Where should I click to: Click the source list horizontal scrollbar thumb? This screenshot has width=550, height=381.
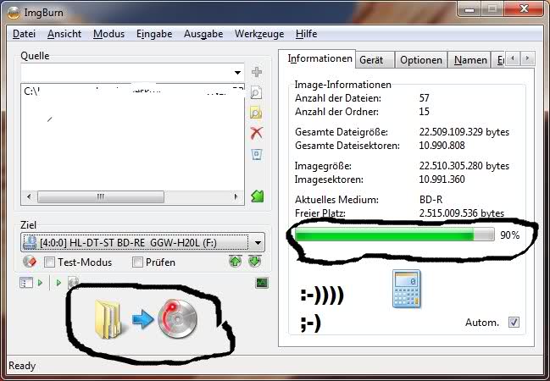[x=101, y=196]
